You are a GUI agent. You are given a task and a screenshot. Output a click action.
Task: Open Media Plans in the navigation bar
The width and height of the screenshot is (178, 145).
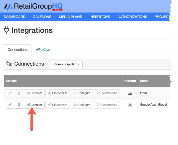tap(70, 17)
